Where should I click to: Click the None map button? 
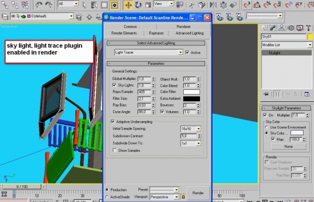[288, 147]
